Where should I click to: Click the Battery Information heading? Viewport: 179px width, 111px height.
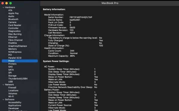click(x=54, y=9)
